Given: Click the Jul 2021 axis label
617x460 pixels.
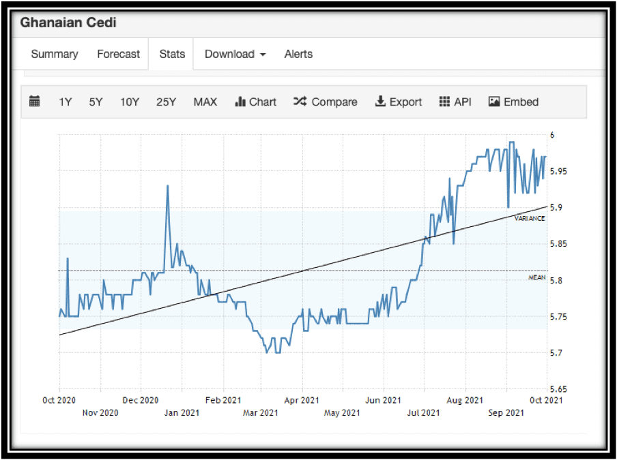Looking at the screenshot, I should click(423, 413).
